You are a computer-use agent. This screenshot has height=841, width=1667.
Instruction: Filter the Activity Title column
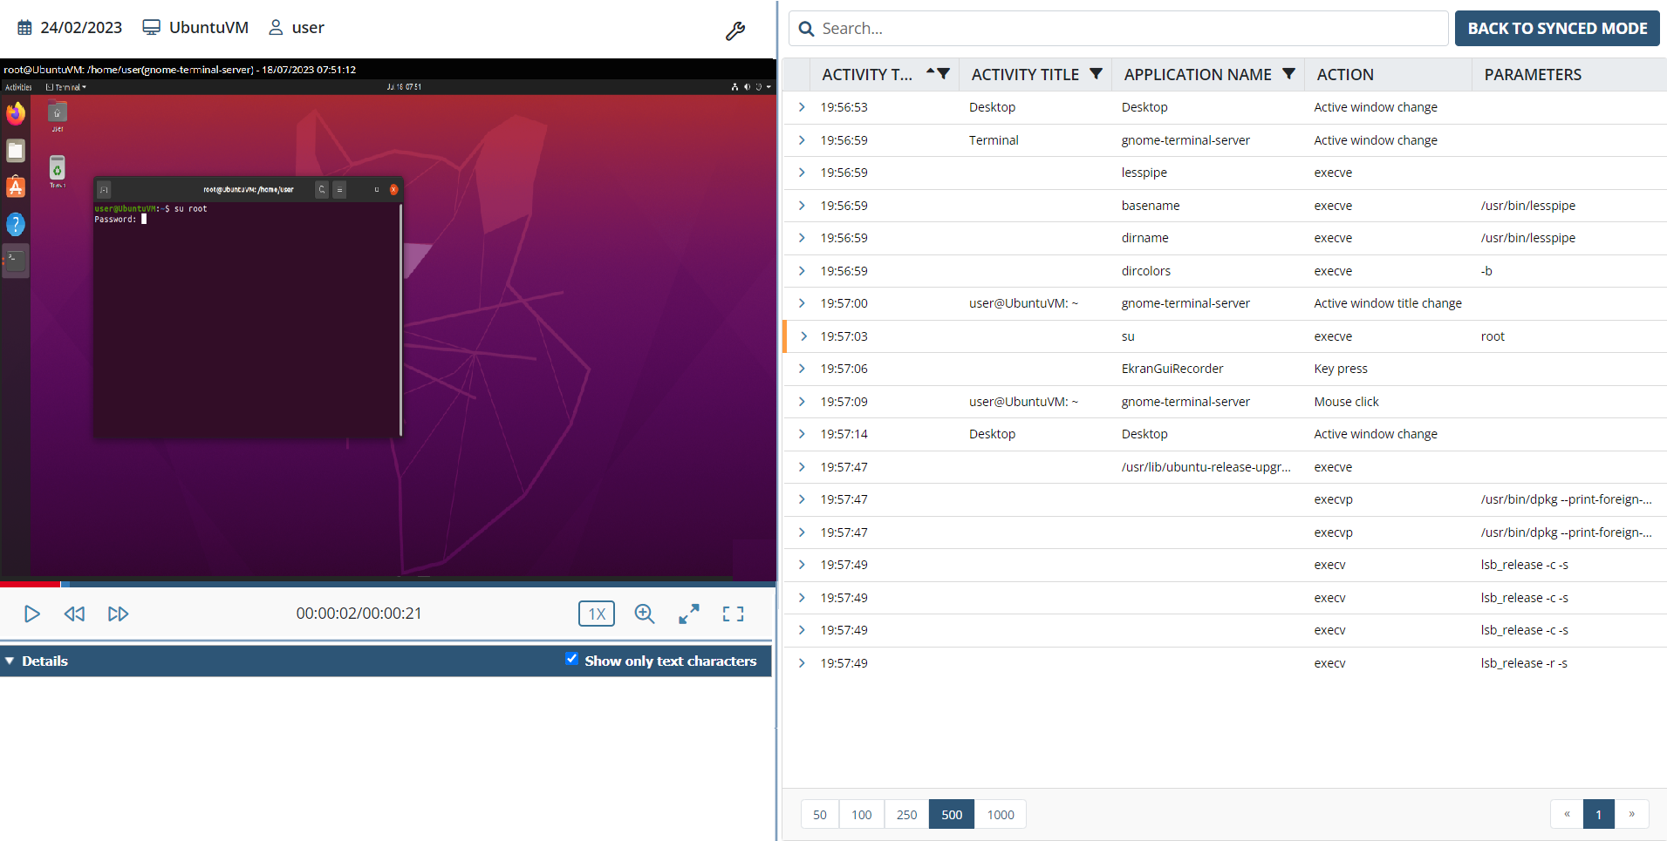click(x=1097, y=74)
